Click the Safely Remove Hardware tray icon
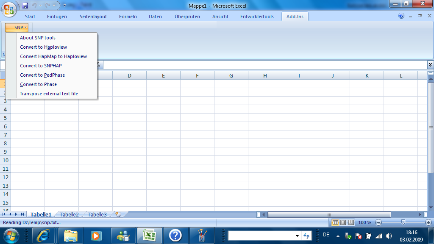434x244 pixels. click(348, 236)
